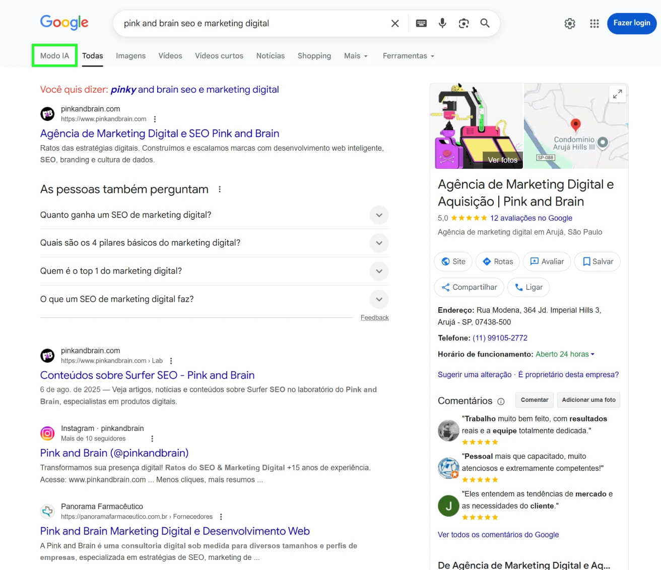This screenshot has width=661, height=570.
Task: Open the Shopping tab
Action: (314, 56)
